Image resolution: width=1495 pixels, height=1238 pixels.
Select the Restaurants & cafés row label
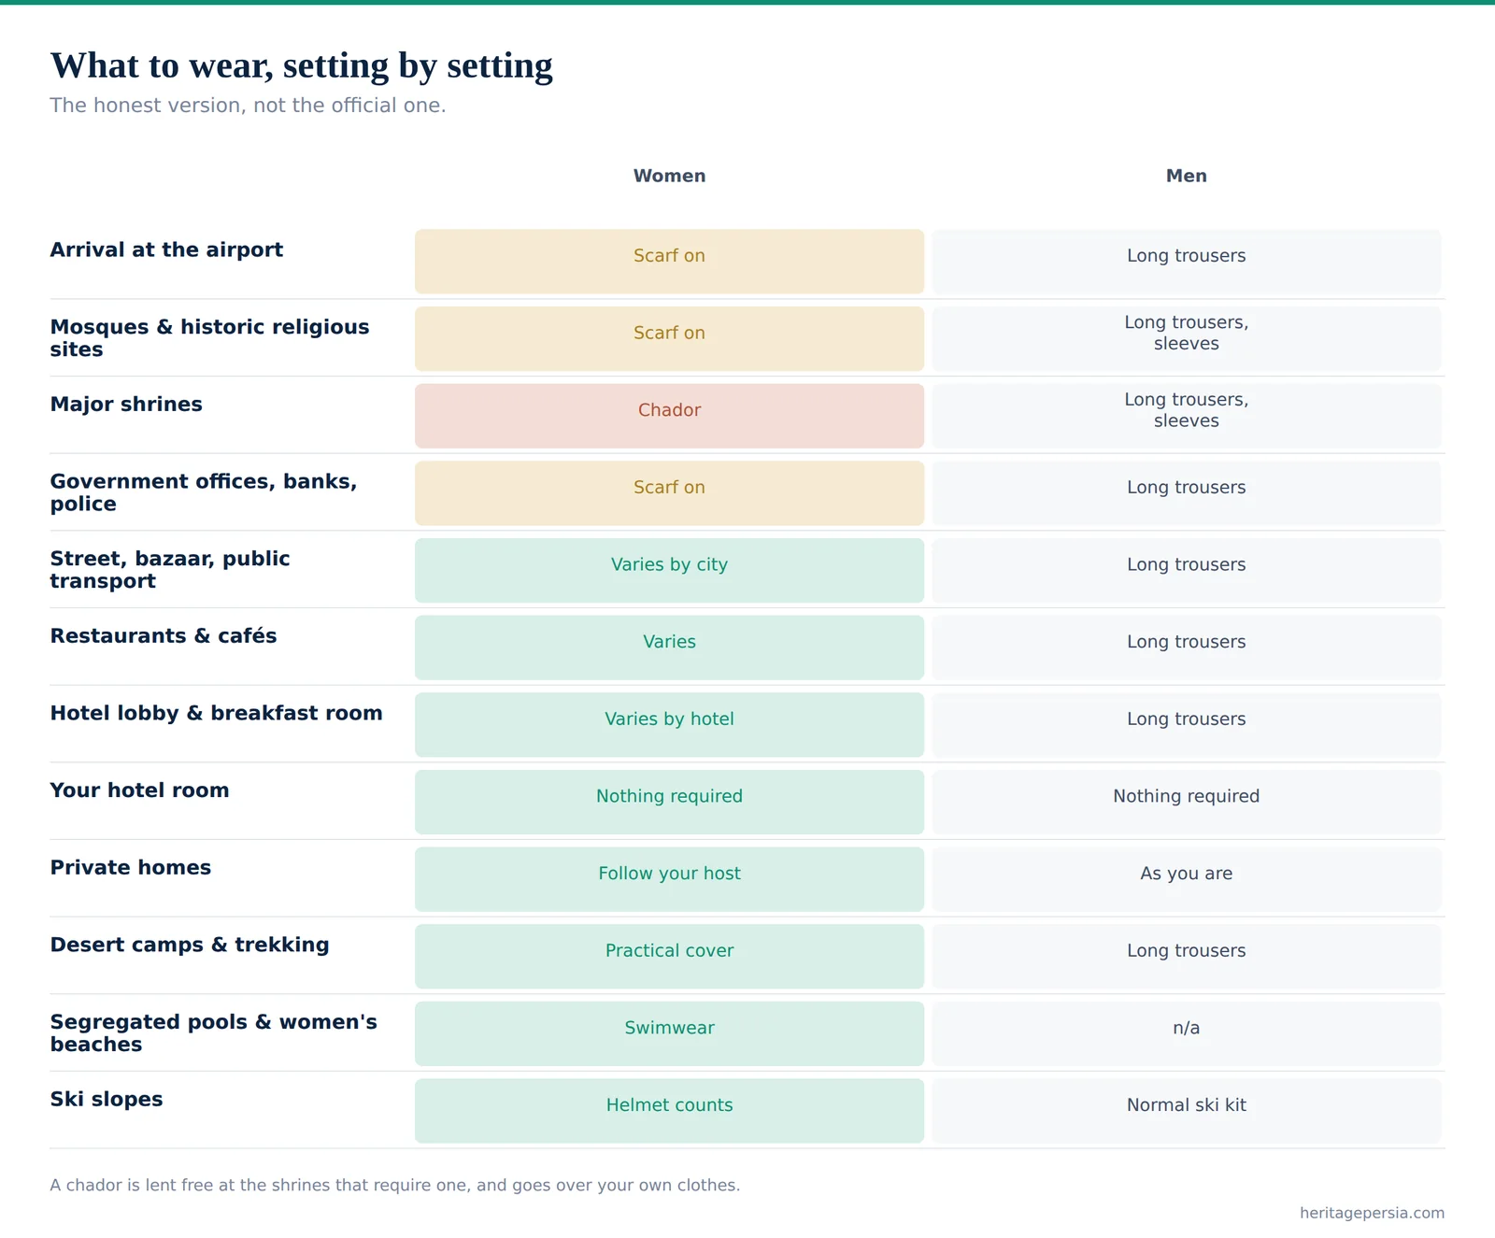(164, 635)
